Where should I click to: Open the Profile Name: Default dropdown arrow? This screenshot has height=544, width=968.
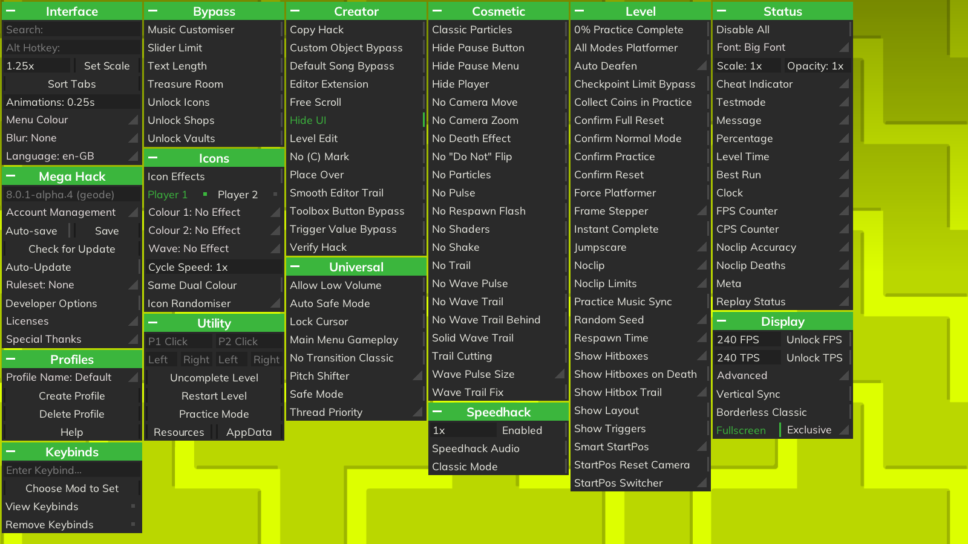(133, 377)
